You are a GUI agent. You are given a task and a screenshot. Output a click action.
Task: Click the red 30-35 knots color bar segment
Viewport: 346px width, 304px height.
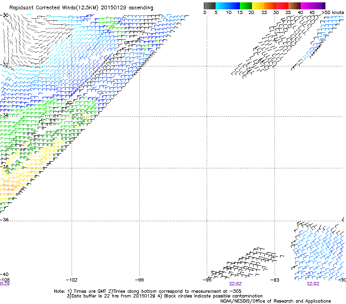click(282, 6)
